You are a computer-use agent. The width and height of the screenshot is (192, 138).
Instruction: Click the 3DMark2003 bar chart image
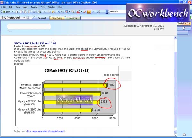pos(67,96)
